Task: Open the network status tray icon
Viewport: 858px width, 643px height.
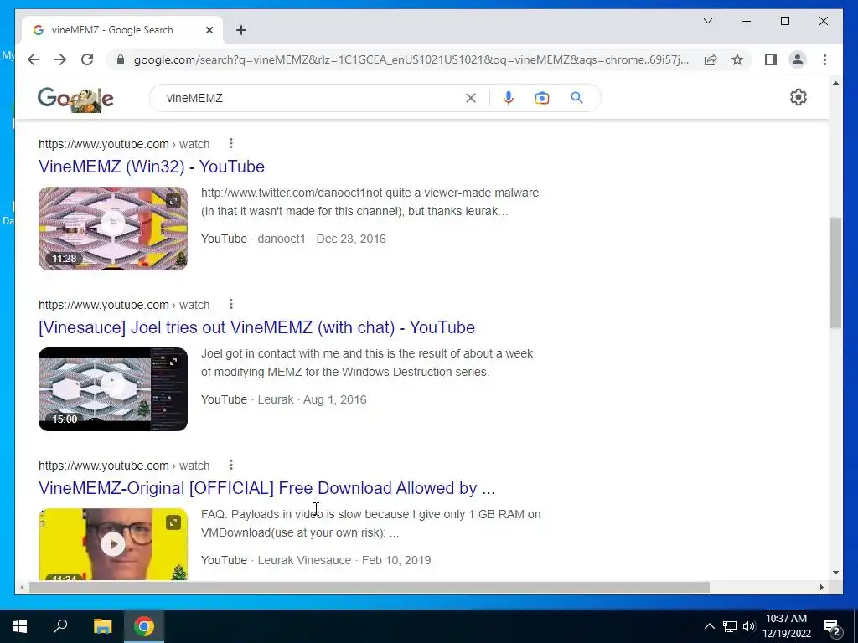Action: coord(730,626)
